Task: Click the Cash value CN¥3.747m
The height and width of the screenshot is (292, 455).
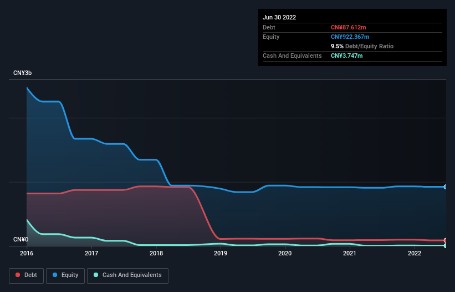Action: coord(347,56)
